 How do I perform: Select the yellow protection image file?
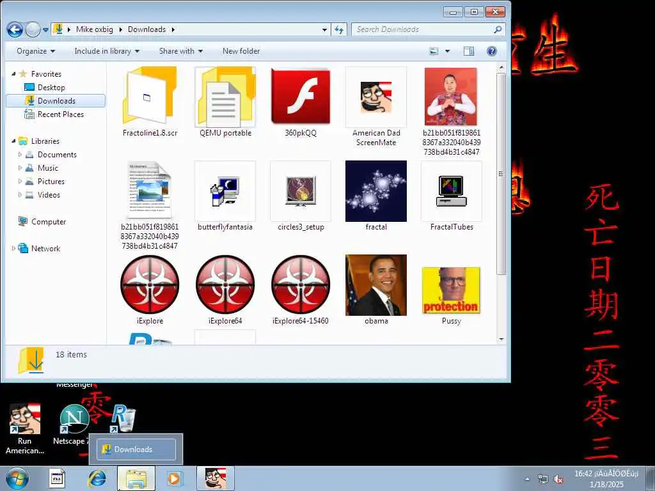coord(451,290)
